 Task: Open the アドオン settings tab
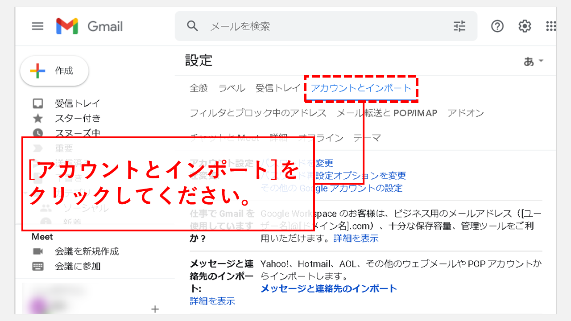(x=466, y=113)
